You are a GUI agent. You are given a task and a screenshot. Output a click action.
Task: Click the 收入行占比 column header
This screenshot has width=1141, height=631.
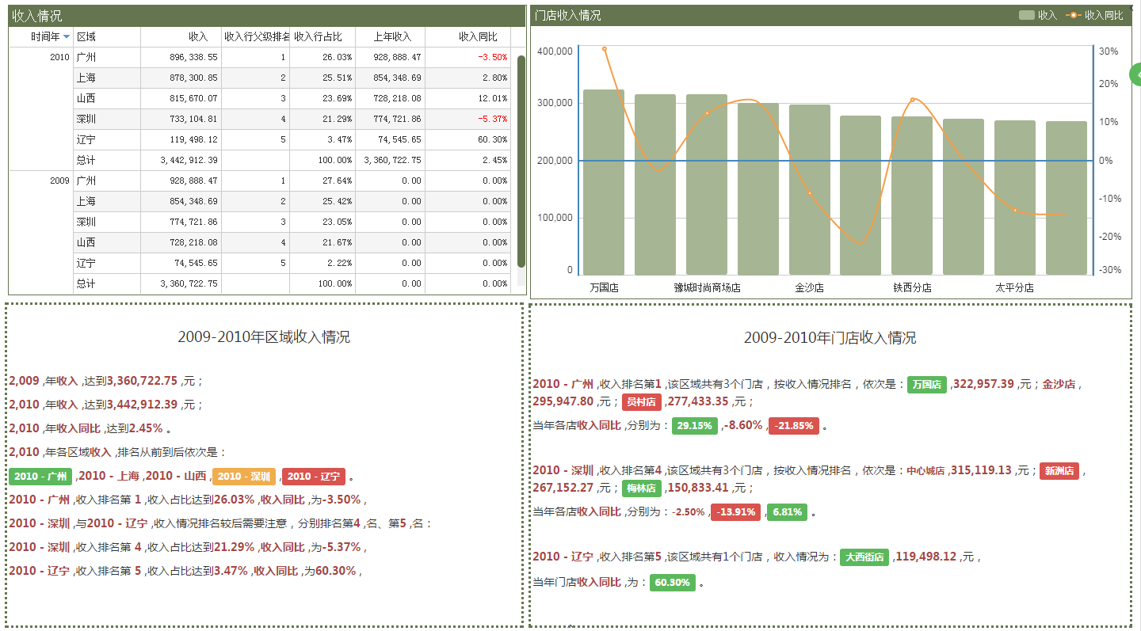click(x=322, y=37)
